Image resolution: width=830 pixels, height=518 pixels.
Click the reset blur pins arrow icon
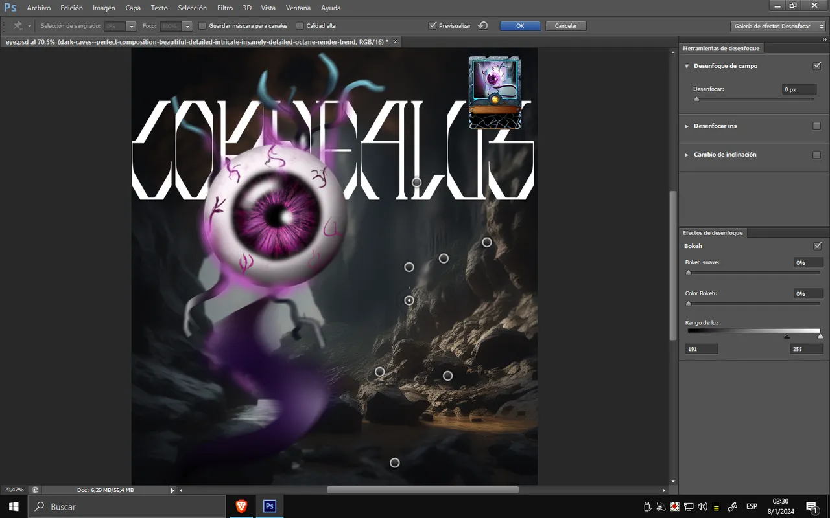coord(482,26)
